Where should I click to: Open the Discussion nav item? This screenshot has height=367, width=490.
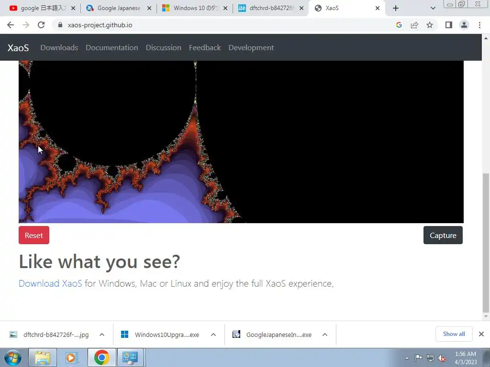click(x=164, y=48)
